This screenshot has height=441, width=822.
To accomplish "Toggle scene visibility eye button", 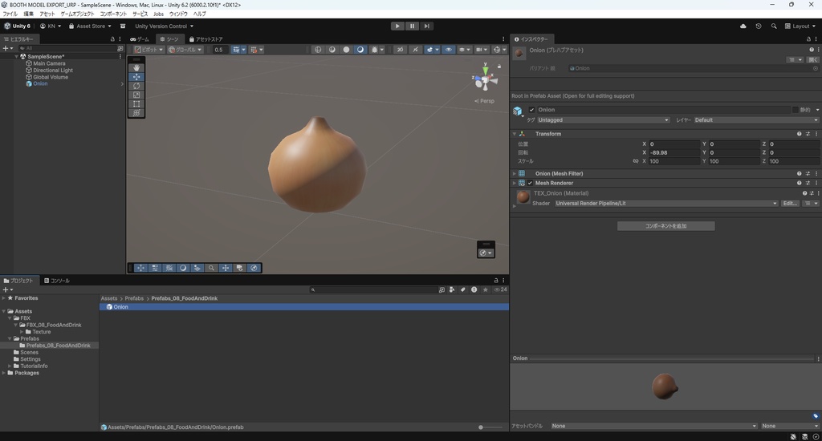I will click(x=448, y=50).
